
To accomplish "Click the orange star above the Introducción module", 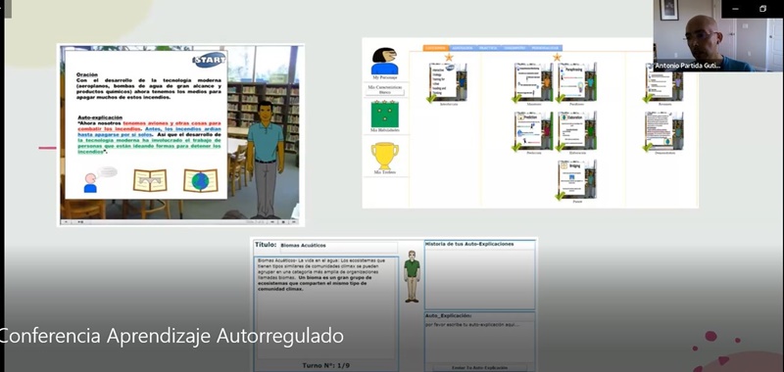I will tap(449, 57).
